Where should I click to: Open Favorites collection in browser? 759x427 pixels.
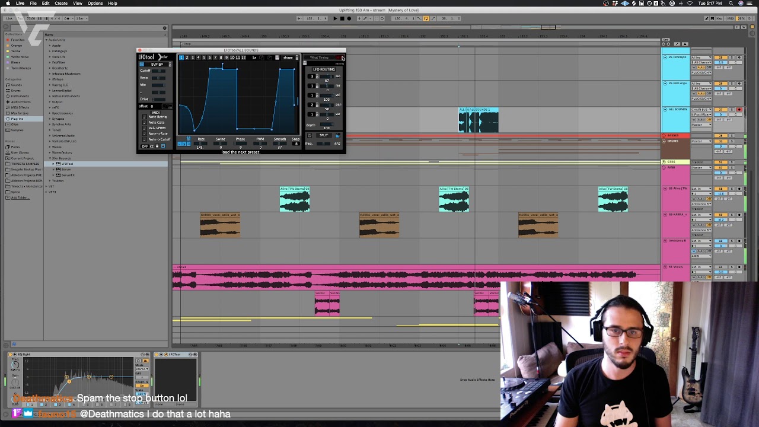click(x=17, y=40)
